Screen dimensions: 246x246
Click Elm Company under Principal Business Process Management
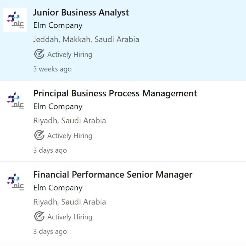point(58,107)
